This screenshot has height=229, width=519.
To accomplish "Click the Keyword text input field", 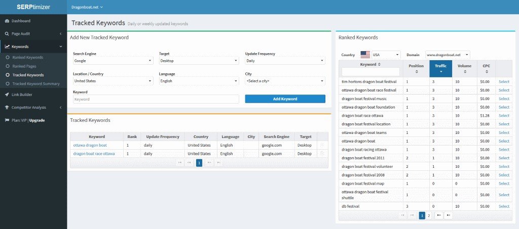I will coord(156,99).
